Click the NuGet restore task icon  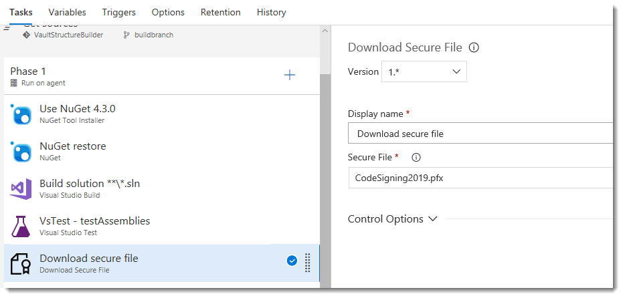coord(21,152)
